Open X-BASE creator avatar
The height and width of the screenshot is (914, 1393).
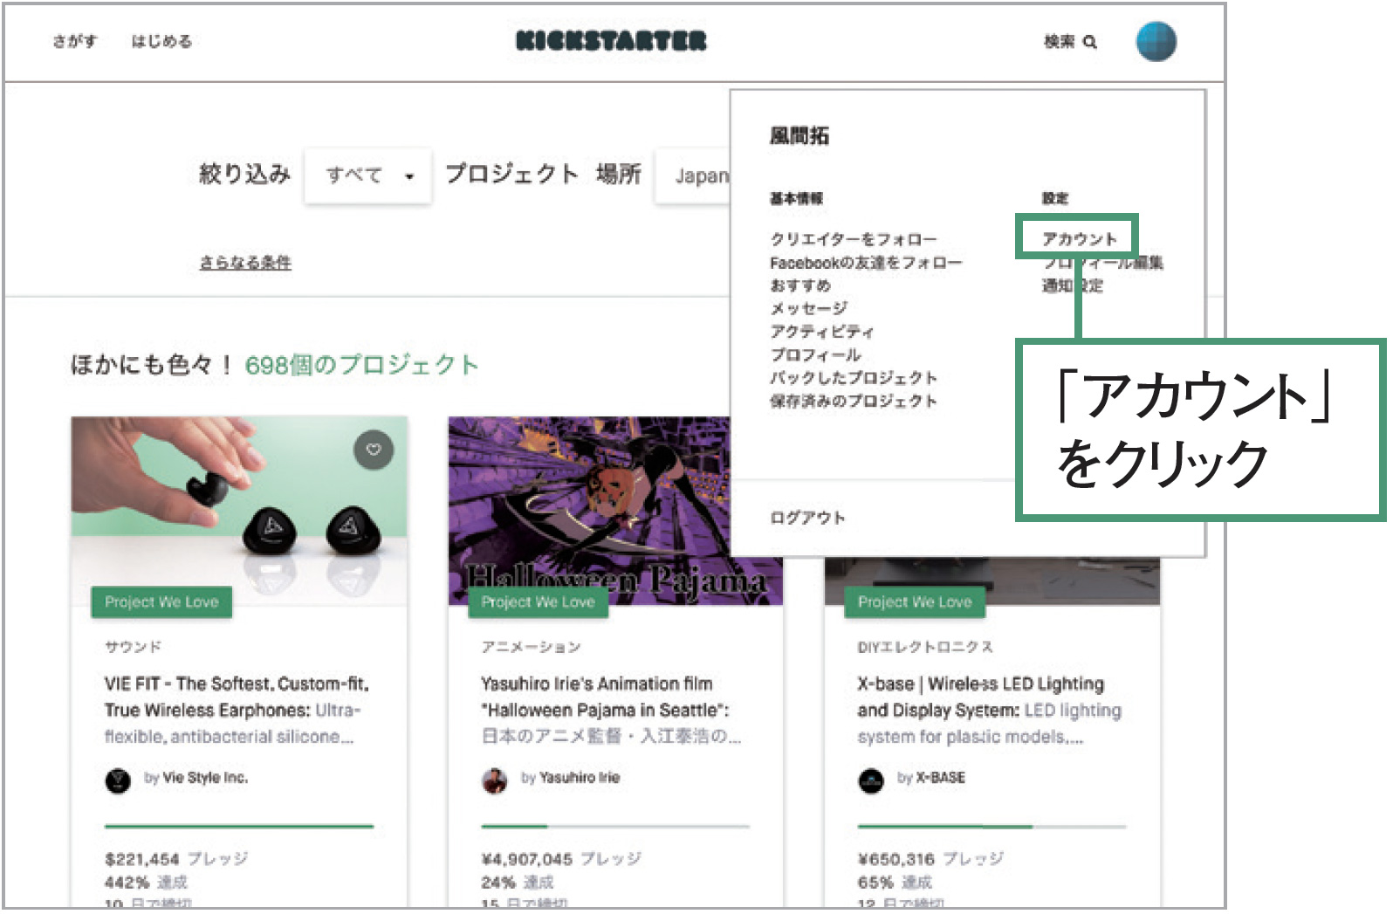pos(871,780)
